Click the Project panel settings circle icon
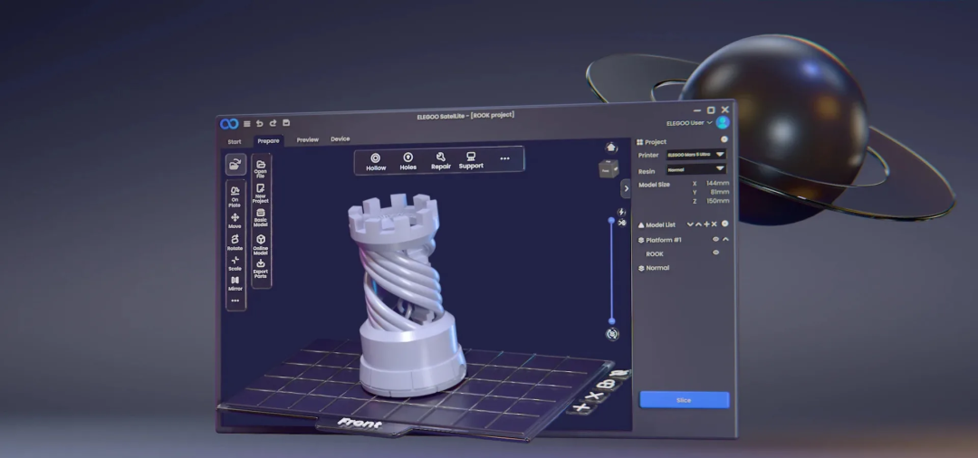The height and width of the screenshot is (458, 978). point(724,139)
